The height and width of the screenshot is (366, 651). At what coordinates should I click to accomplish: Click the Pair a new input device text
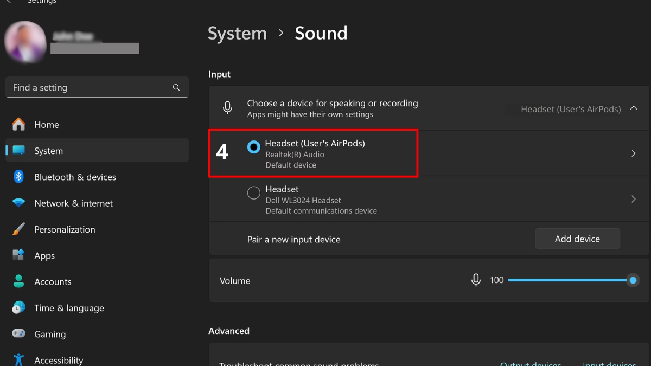(293, 239)
